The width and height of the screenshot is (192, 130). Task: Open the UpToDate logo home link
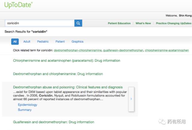pos(18,5)
